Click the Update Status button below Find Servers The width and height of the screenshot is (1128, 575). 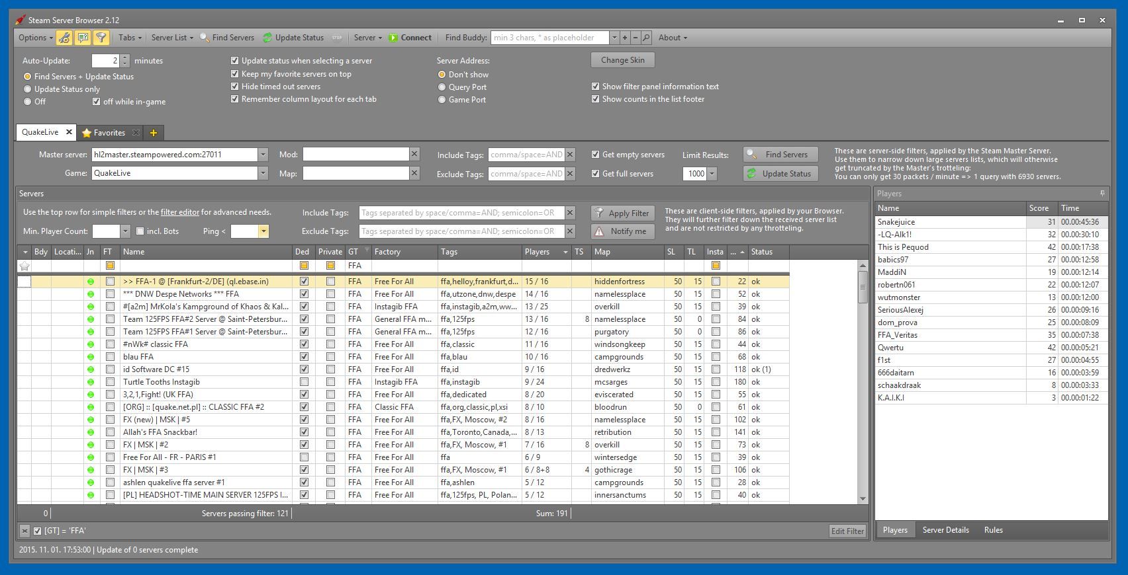(780, 174)
